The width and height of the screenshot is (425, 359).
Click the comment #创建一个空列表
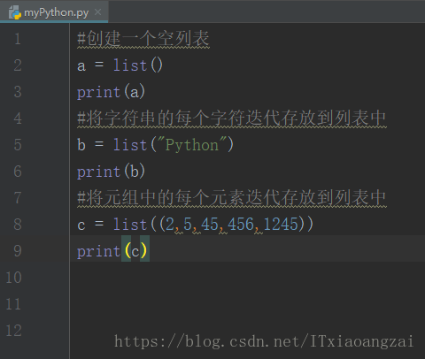click(x=143, y=39)
